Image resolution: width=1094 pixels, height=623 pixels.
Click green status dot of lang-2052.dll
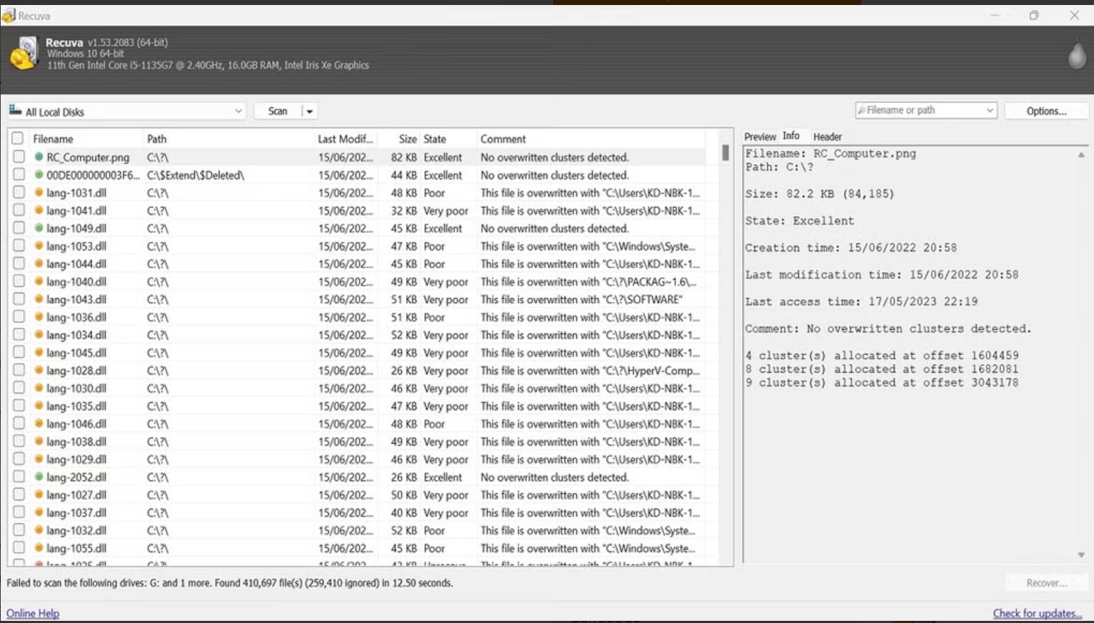coord(39,477)
